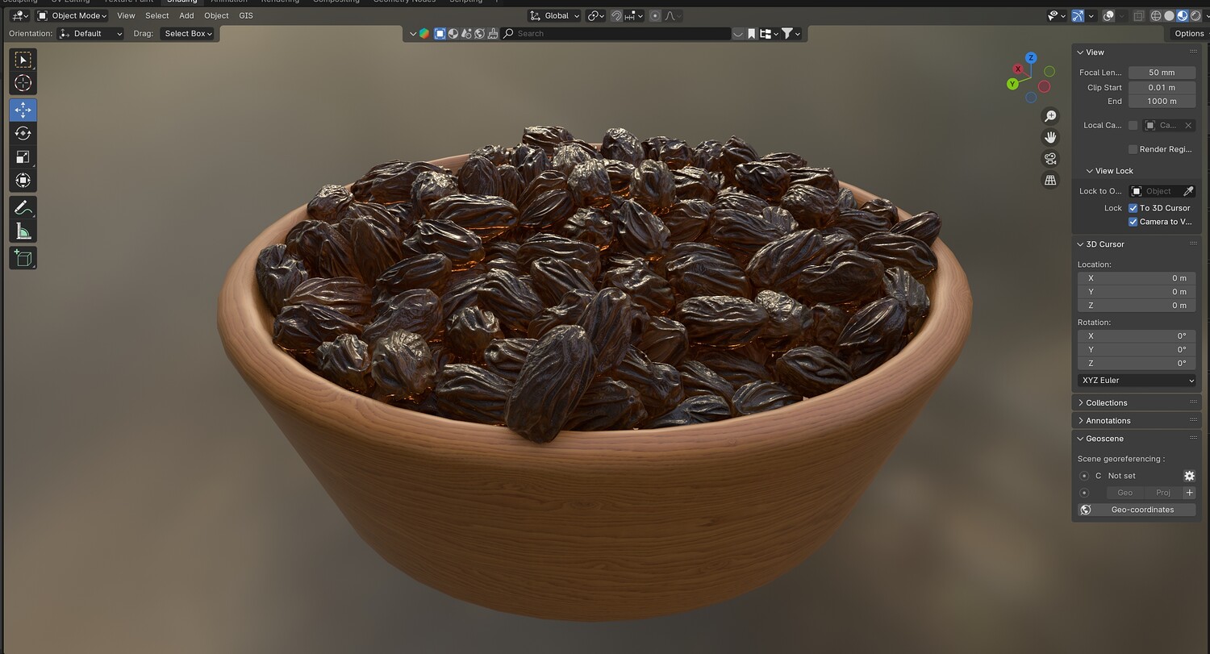Viewport: 1210px width, 654px height.
Task: Open the Options popover
Action: point(1188,34)
